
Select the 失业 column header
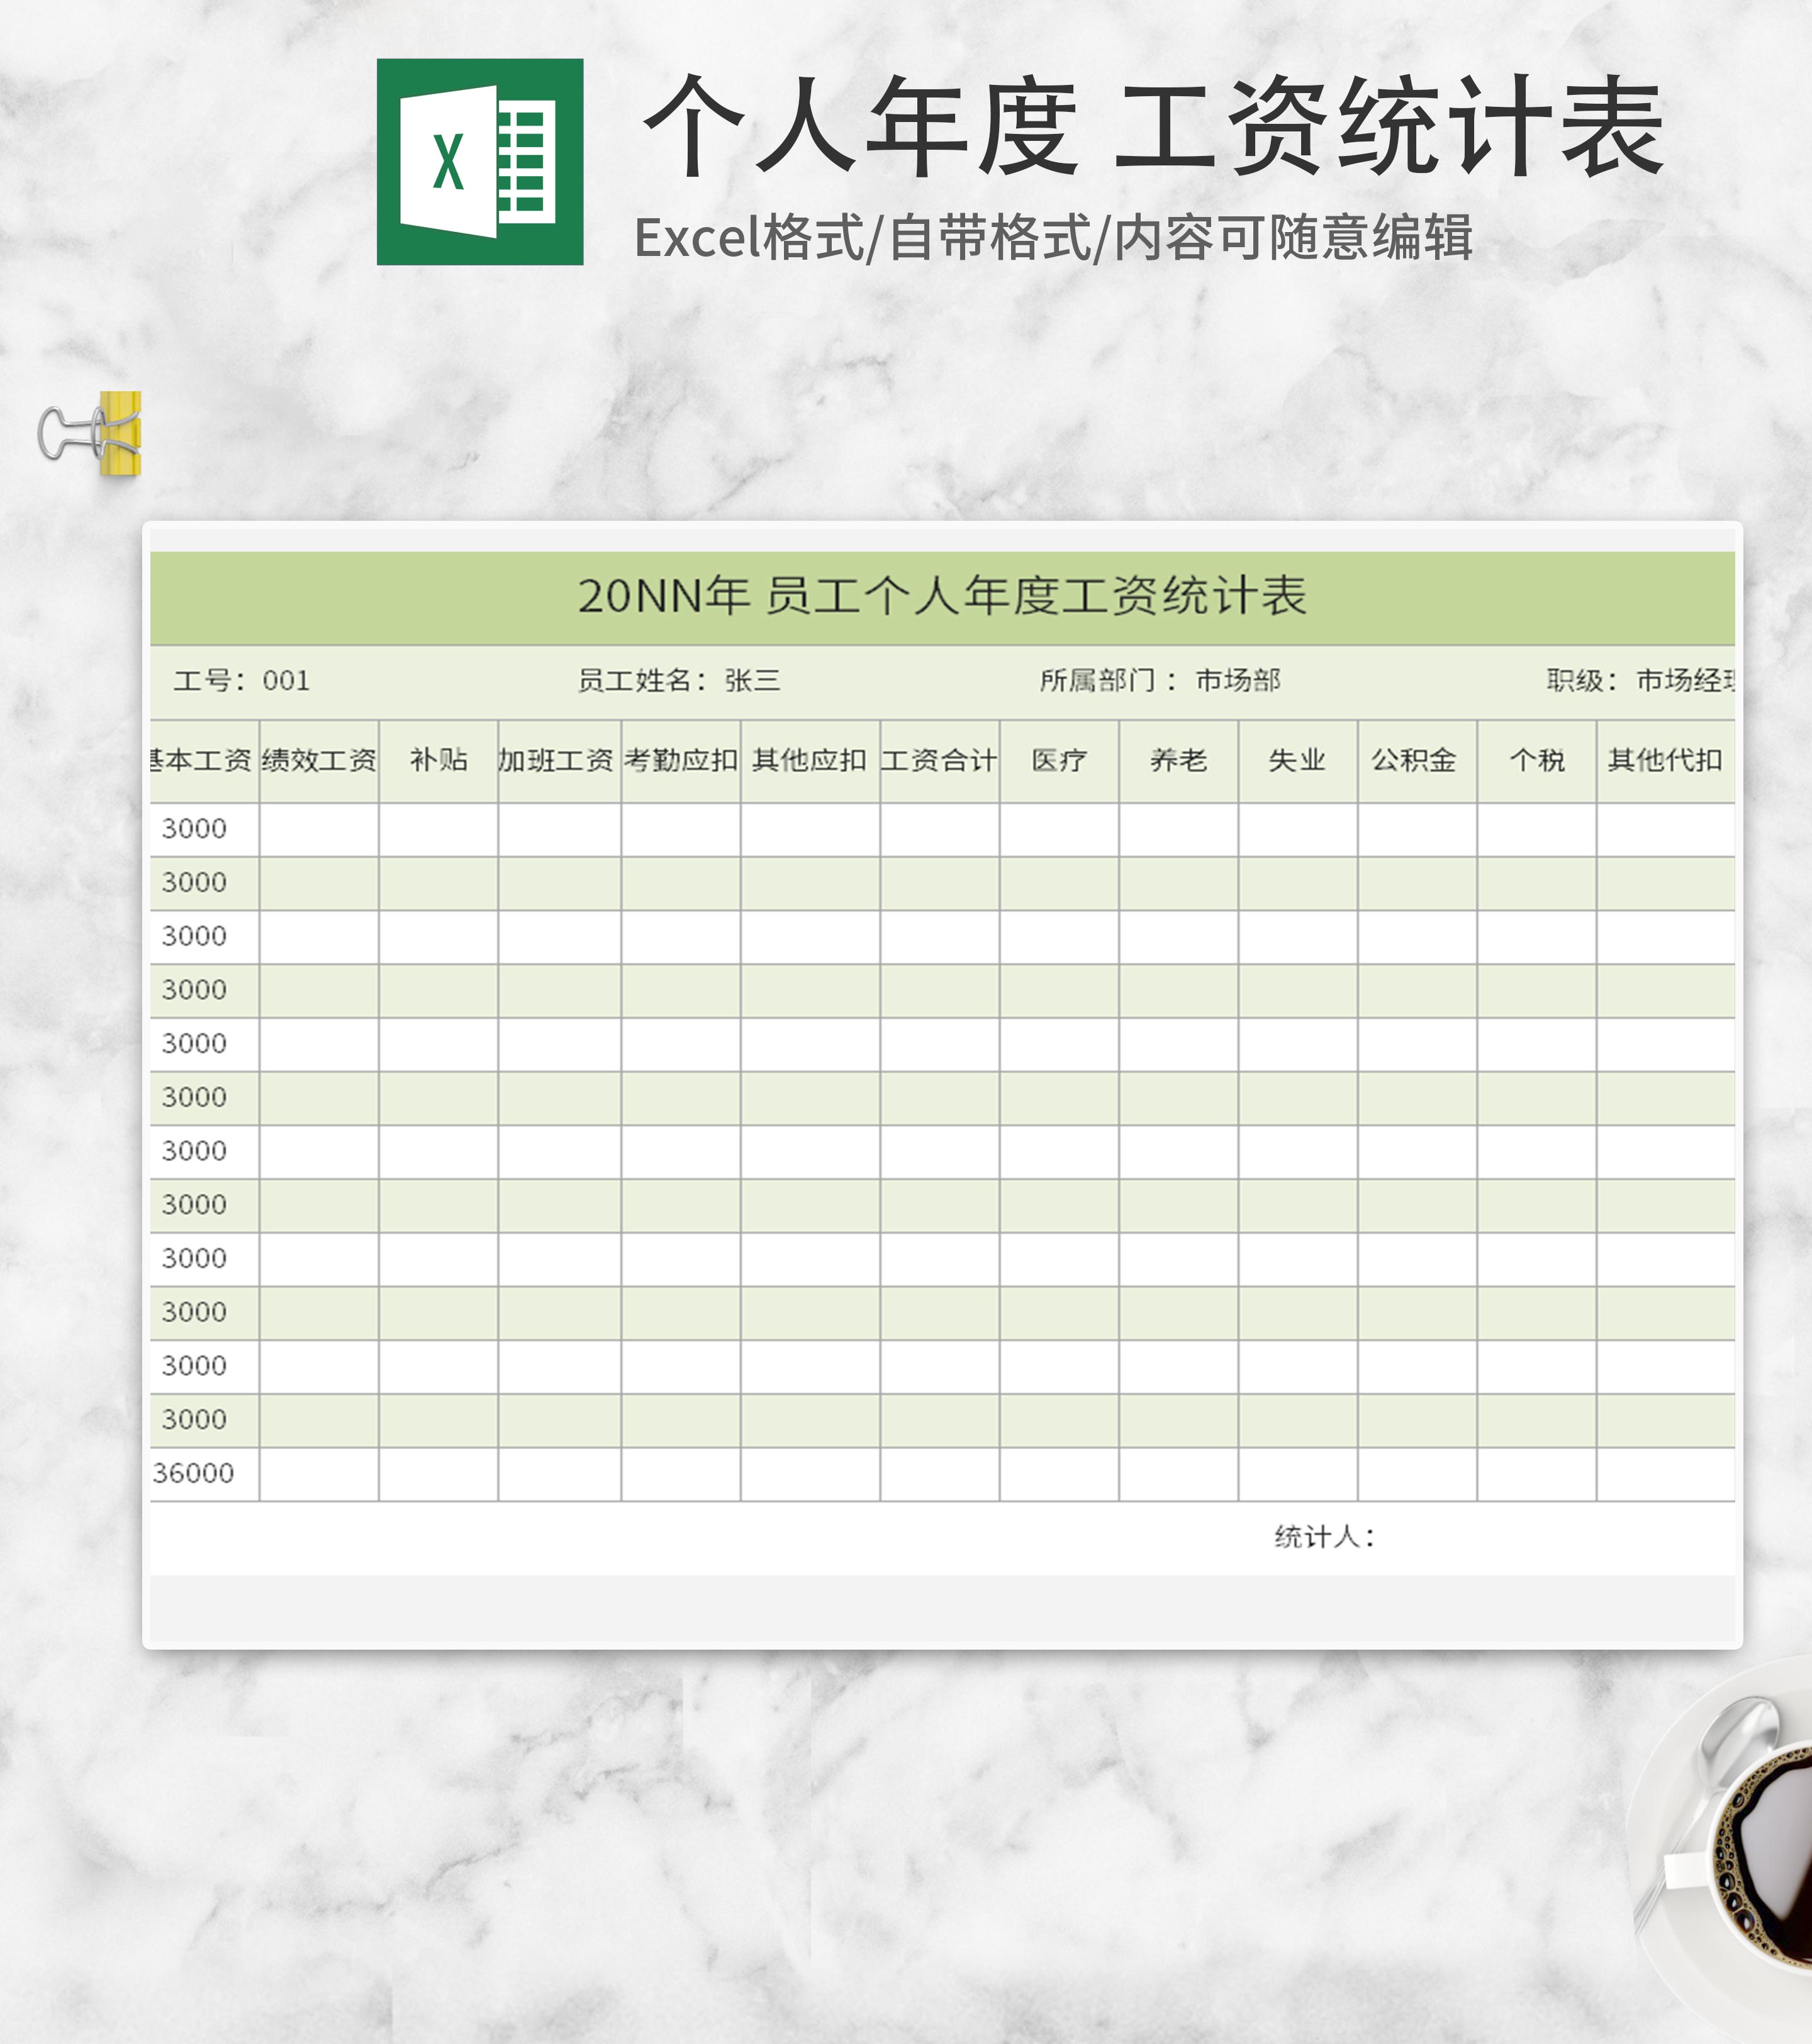click(1297, 761)
